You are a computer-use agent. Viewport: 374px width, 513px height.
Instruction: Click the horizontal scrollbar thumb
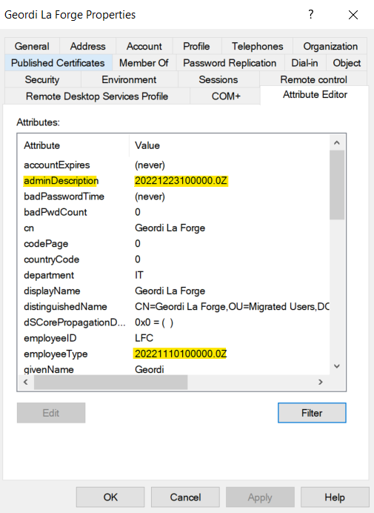pos(111,382)
